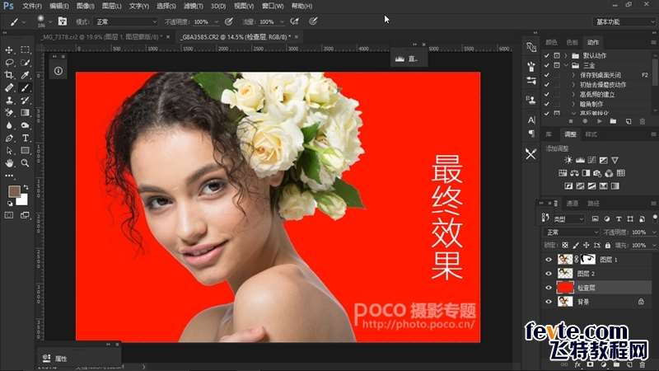This screenshot has width=659, height=371.
Task: Hide the 图层 1 layer
Action: click(548, 260)
